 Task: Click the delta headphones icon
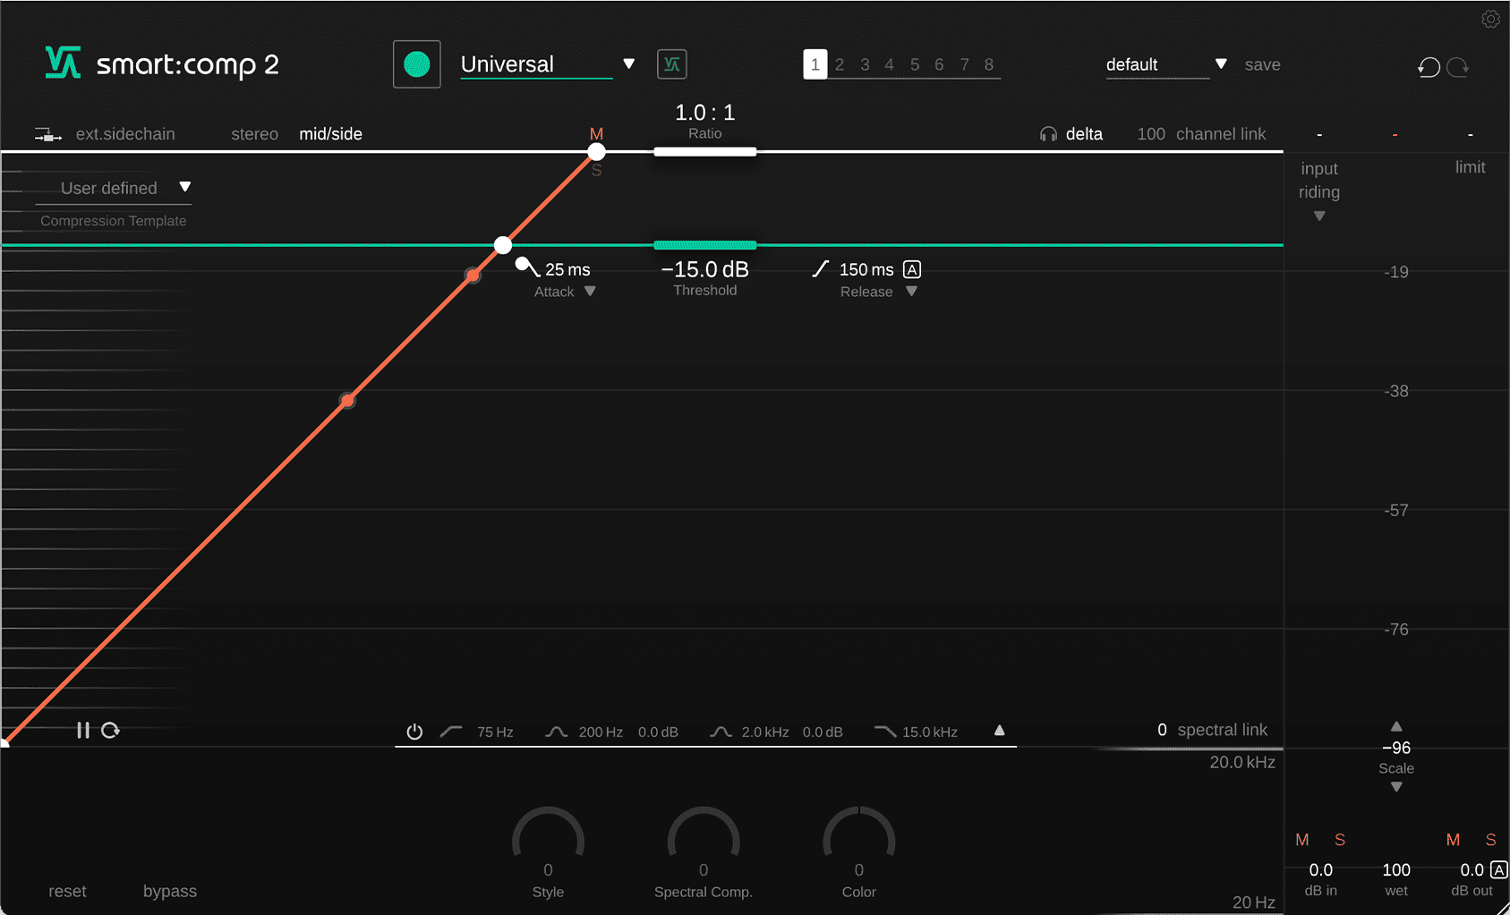click(x=1048, y=134)
